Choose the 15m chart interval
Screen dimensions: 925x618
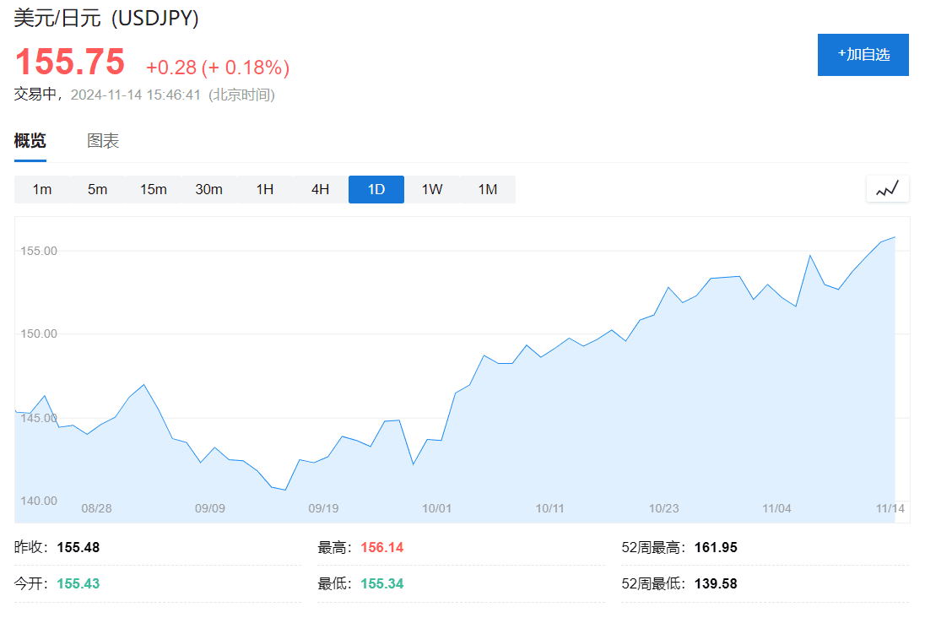pyautogui.click(x=154, y=189)
